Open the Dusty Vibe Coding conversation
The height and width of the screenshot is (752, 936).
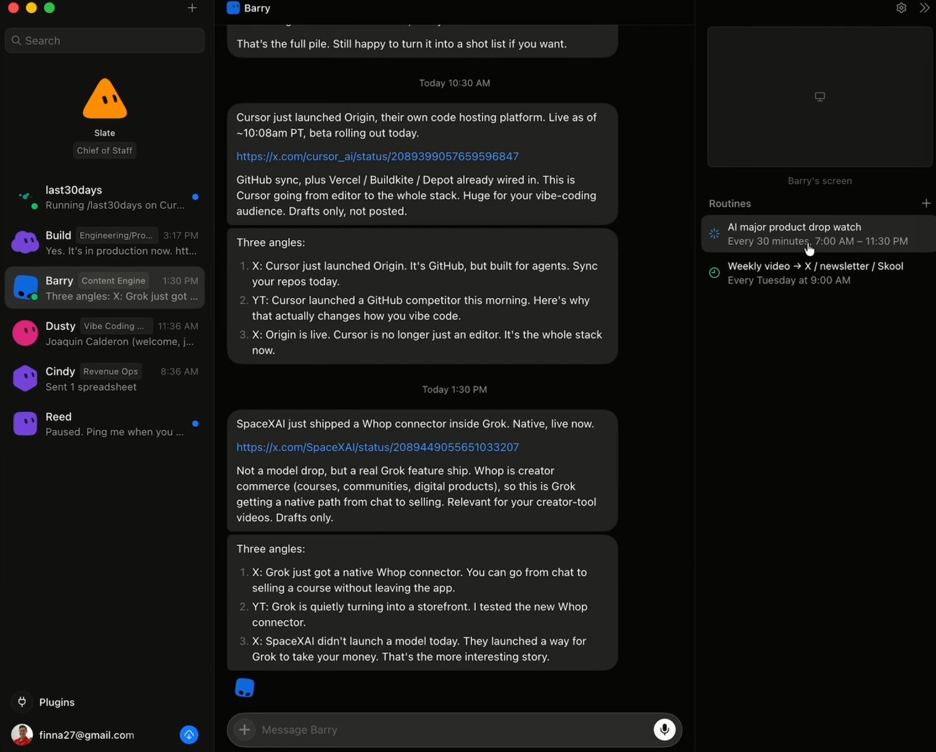click(x=105, y=333)
